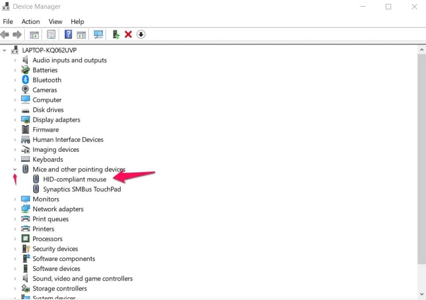Click the Keyboards icon
The height and width of the screenshot is (300, 426).
tap(26, 159)
